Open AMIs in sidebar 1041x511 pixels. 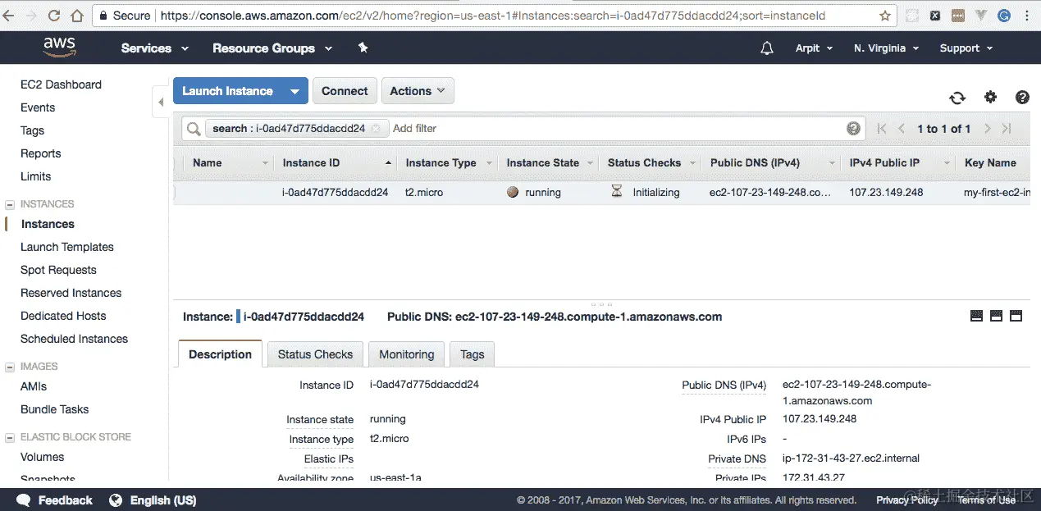coord(34,386)
